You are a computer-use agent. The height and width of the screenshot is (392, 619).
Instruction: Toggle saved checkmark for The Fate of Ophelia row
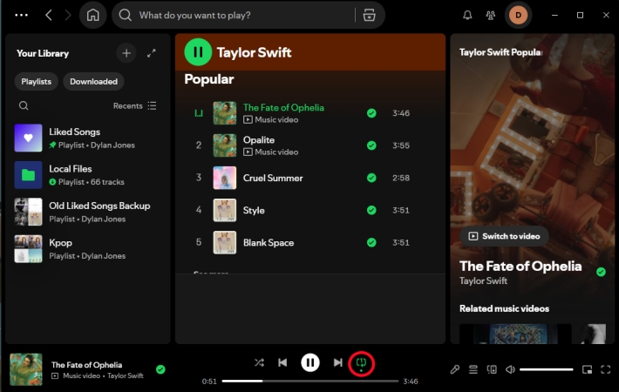[371, 113]
